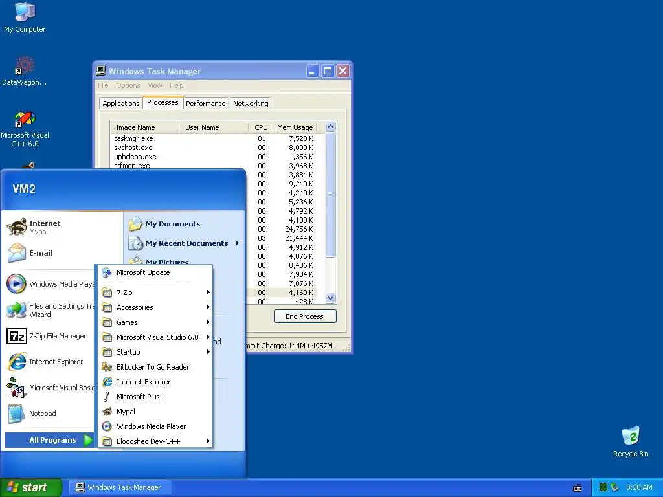Open Microsoft Update in All Programs
Screen dimensions: 663x497
coord(155,272)
